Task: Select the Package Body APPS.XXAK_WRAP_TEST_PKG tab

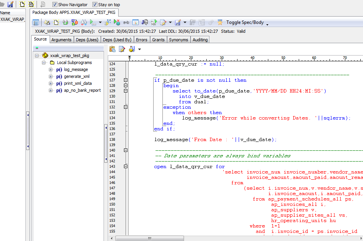Action: 74,12
